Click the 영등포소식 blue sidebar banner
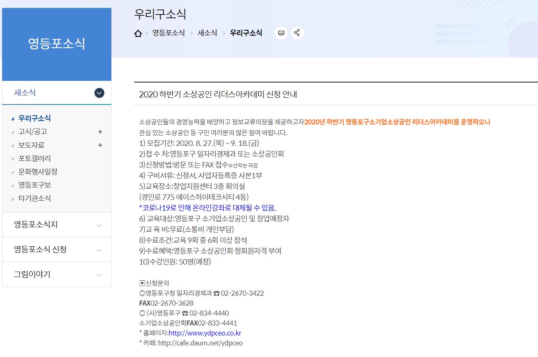The width and height of the screenshot is (538, 357). 57,44
